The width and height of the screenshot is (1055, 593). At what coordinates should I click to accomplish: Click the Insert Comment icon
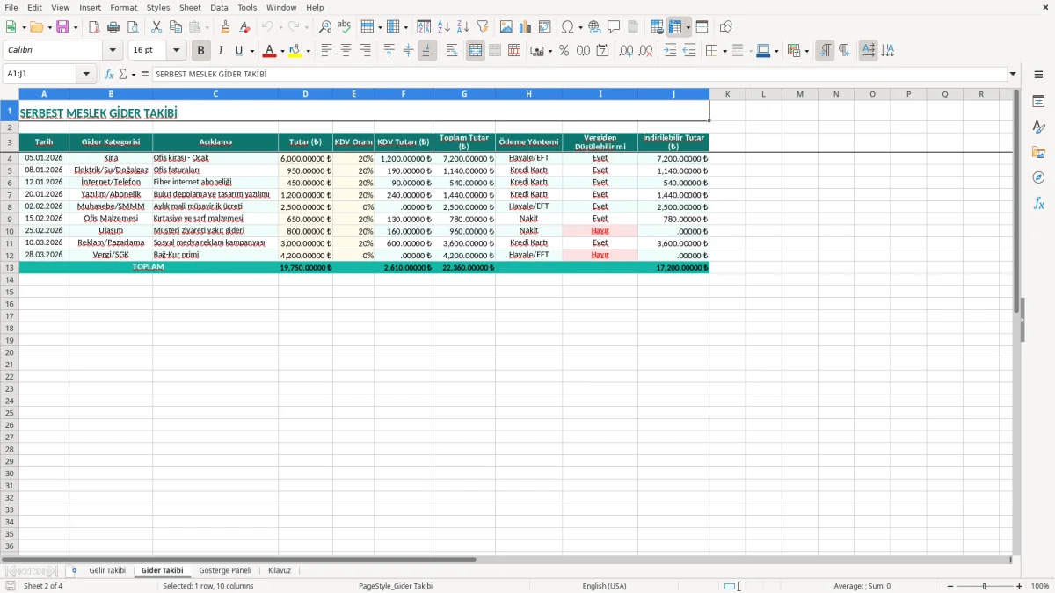(x=614, y=27)
